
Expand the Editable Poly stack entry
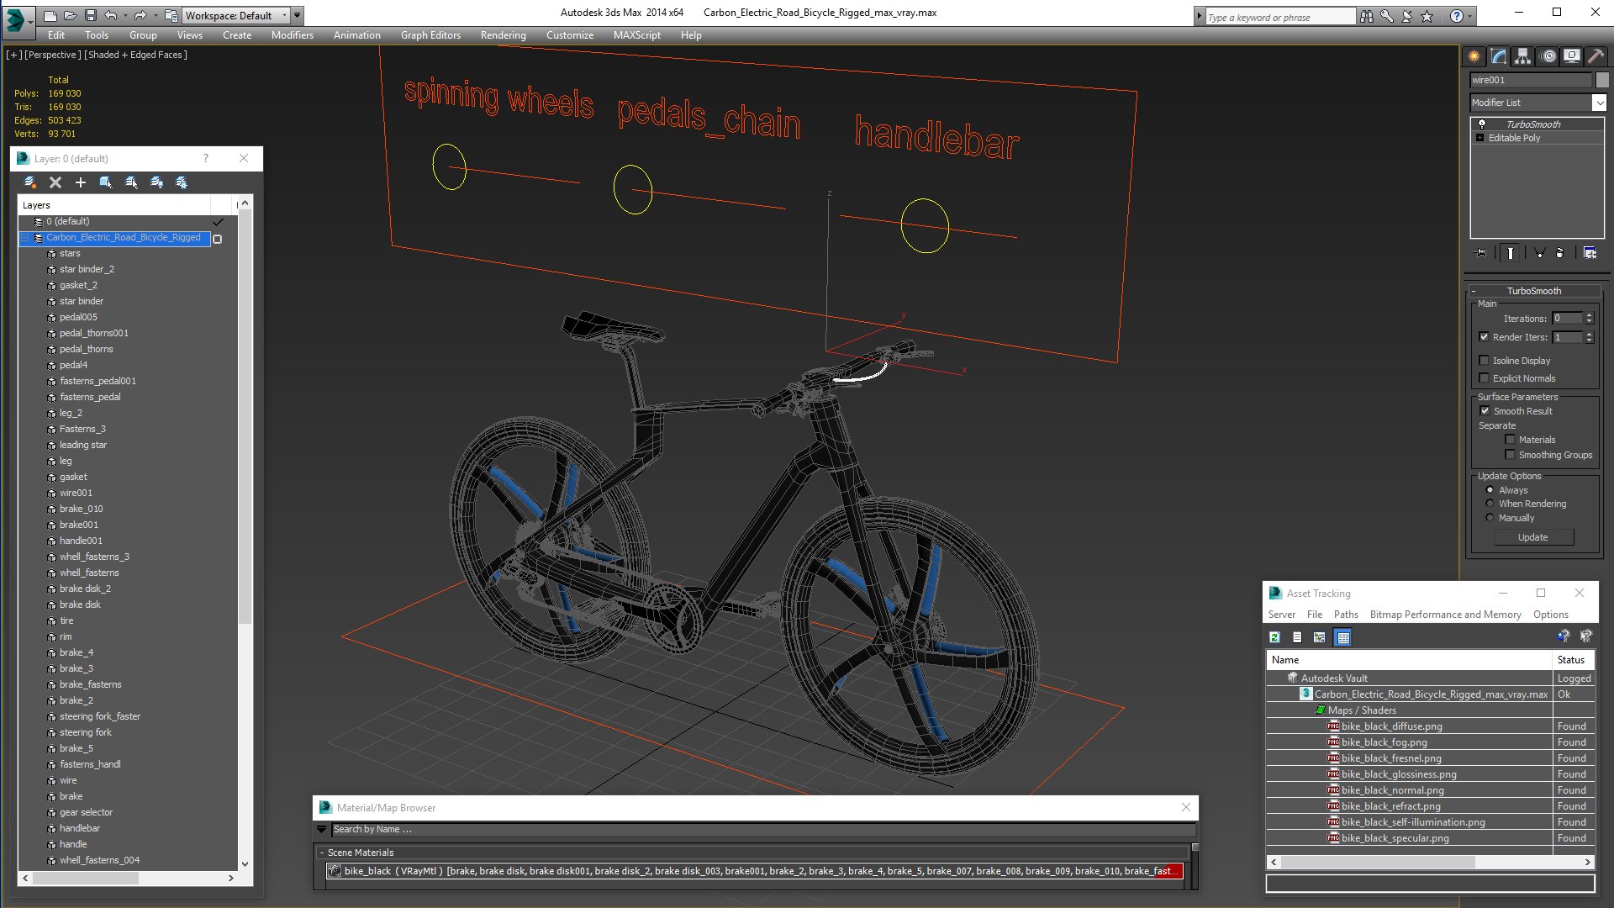pos(1479,138)
